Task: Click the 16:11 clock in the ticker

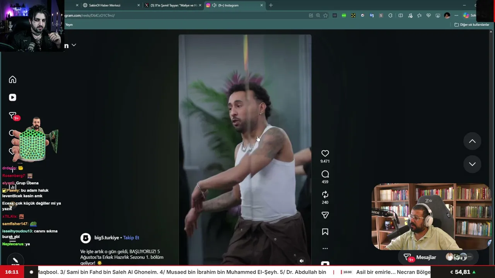Action: (12, 272)
